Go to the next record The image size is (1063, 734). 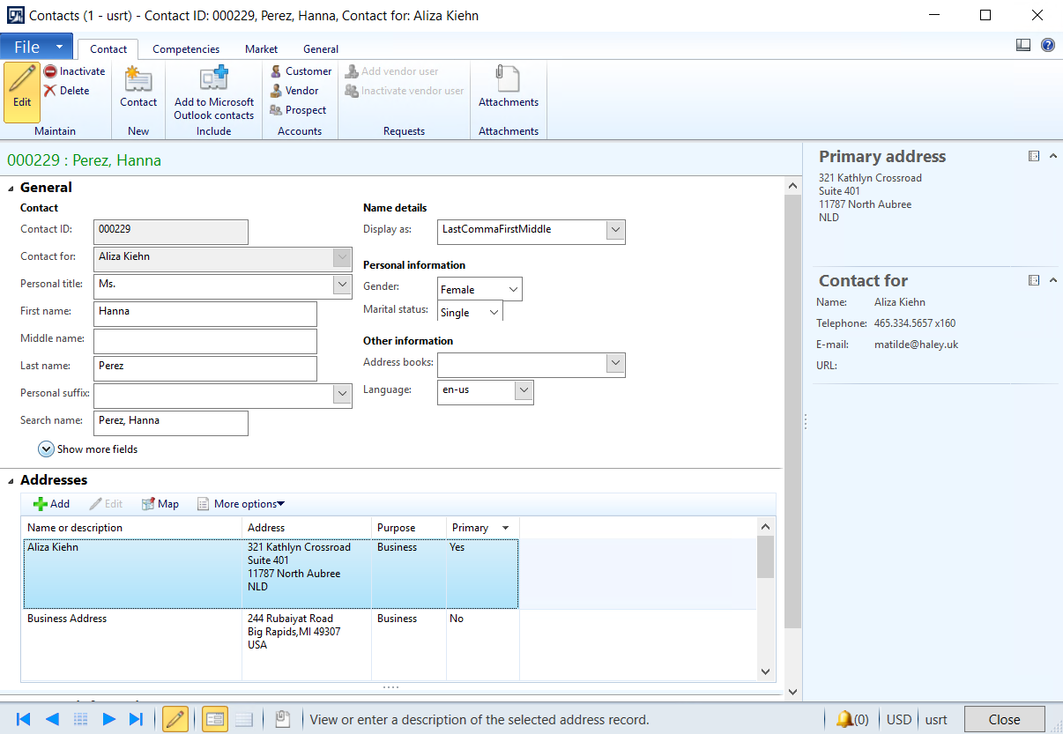[x=109, y=719]
